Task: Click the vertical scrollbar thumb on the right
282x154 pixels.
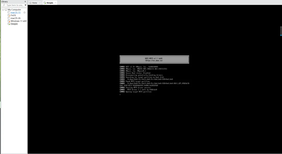Action: pyautogui.click(x=281, y=31)
